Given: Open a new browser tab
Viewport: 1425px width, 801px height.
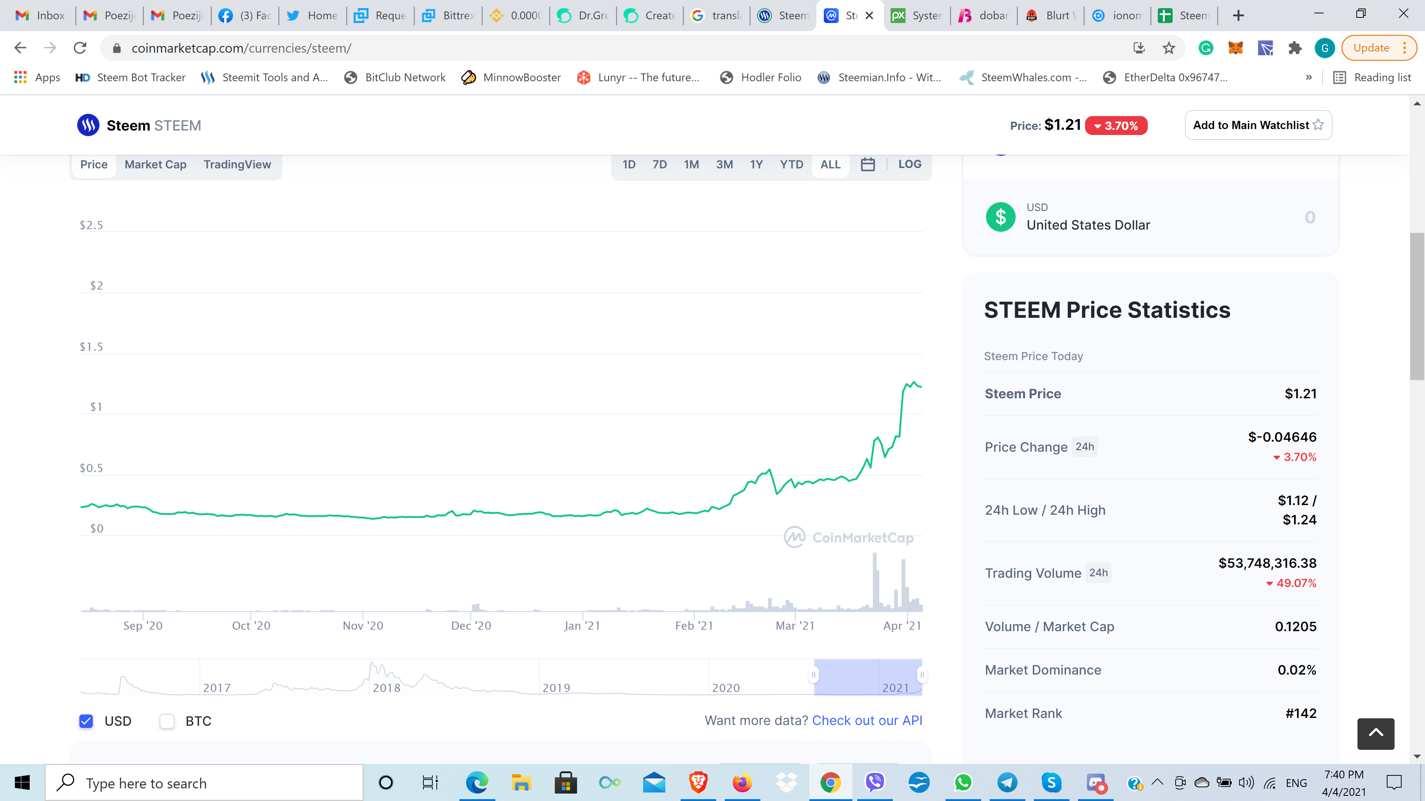Looking at the screenshot, I should (1238, 16).
